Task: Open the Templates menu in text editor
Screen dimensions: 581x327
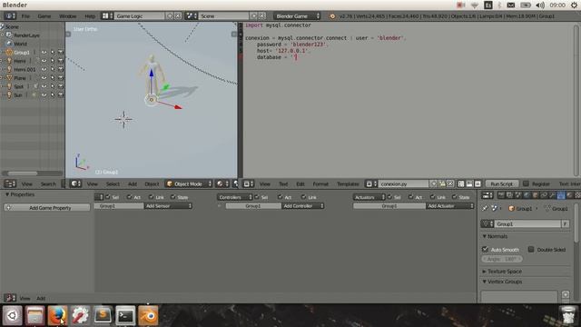Action: [348, 183]
